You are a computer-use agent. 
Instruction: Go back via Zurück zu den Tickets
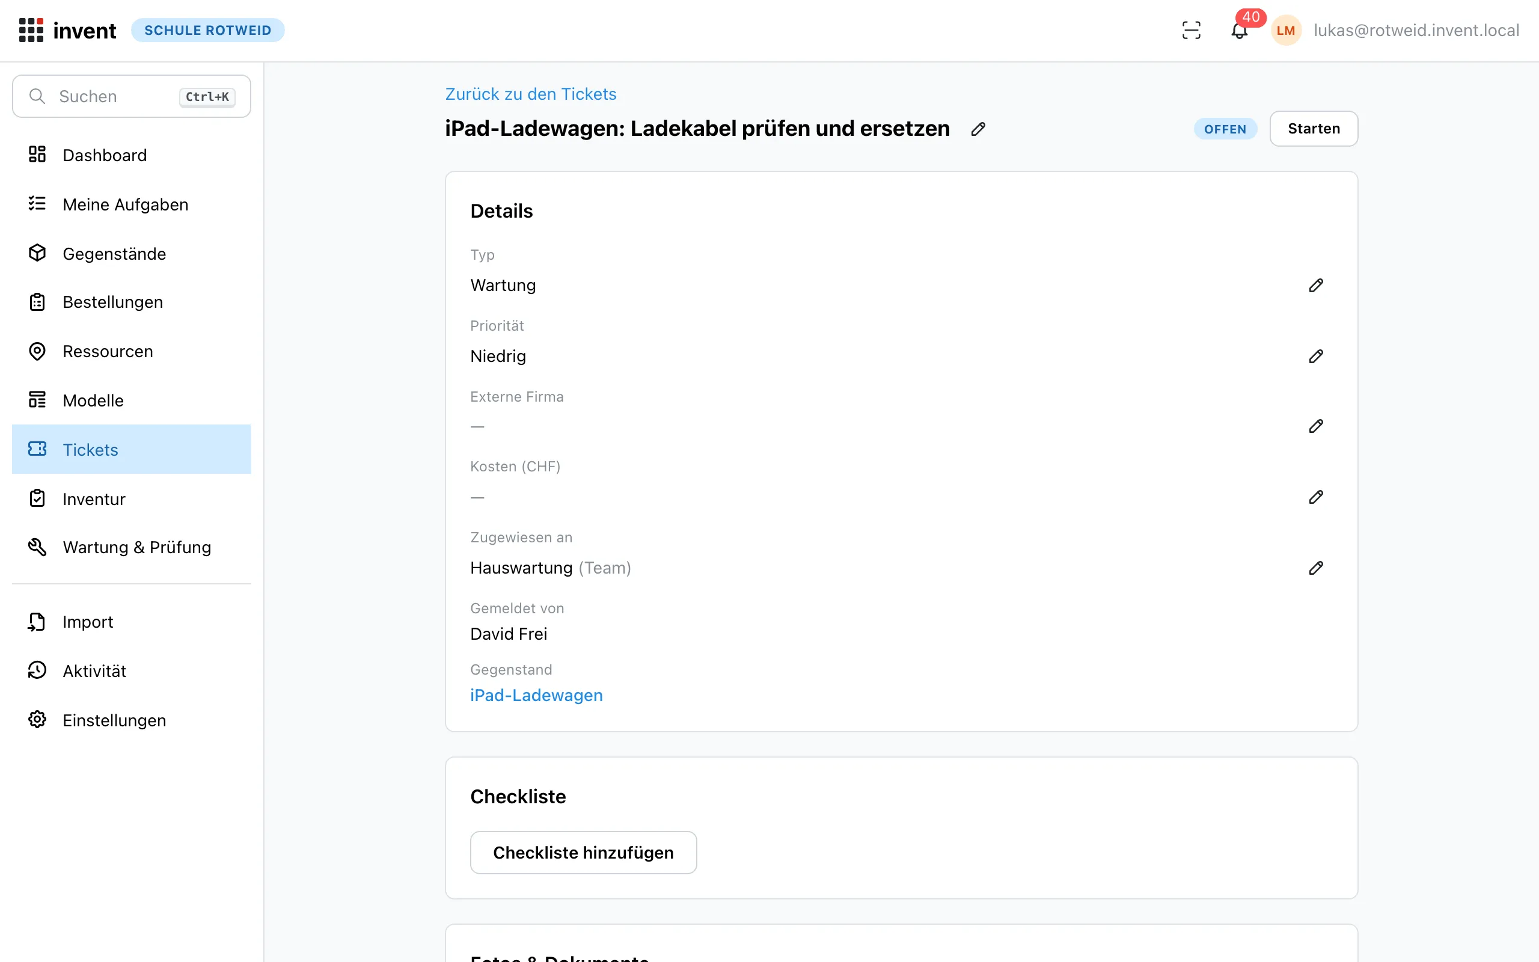530,94
